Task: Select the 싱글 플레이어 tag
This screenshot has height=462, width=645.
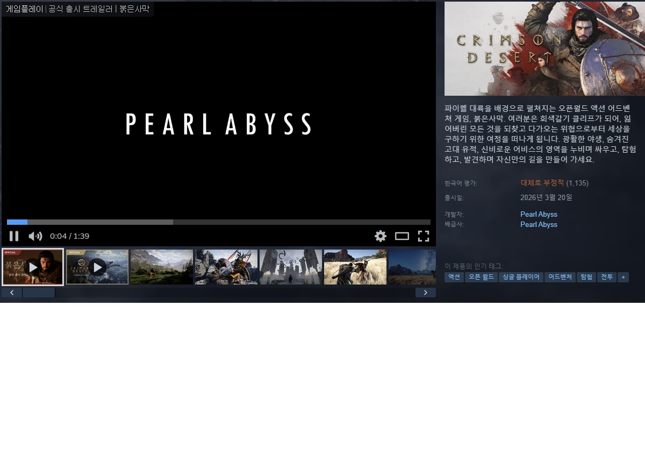Action: point(521,277)
